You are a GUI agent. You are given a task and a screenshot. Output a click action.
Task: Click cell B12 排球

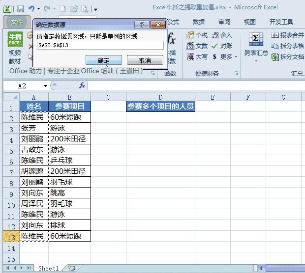click(70, 225)
